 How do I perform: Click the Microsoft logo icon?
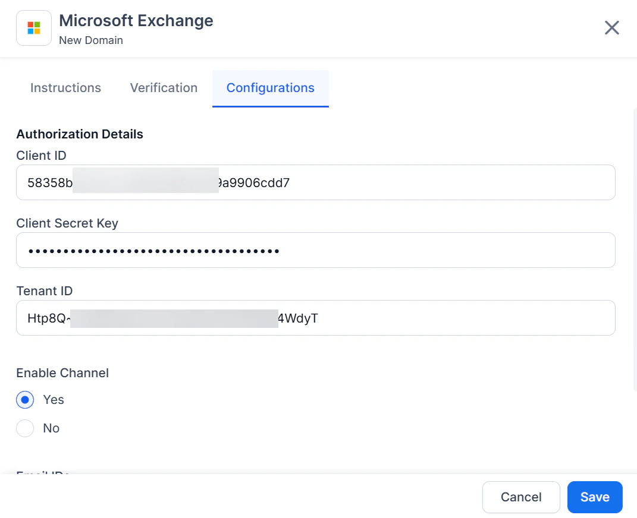[x=33, y=27]
